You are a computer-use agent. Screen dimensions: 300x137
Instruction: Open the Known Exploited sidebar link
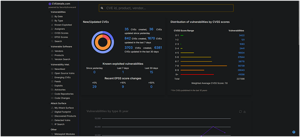tap(63, 25)
